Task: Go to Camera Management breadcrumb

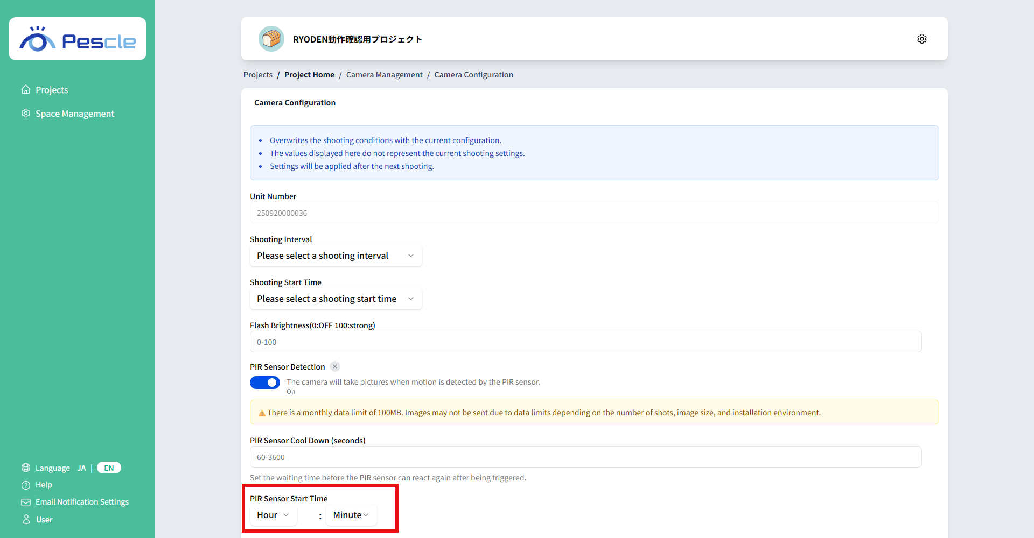Action: 385,75
